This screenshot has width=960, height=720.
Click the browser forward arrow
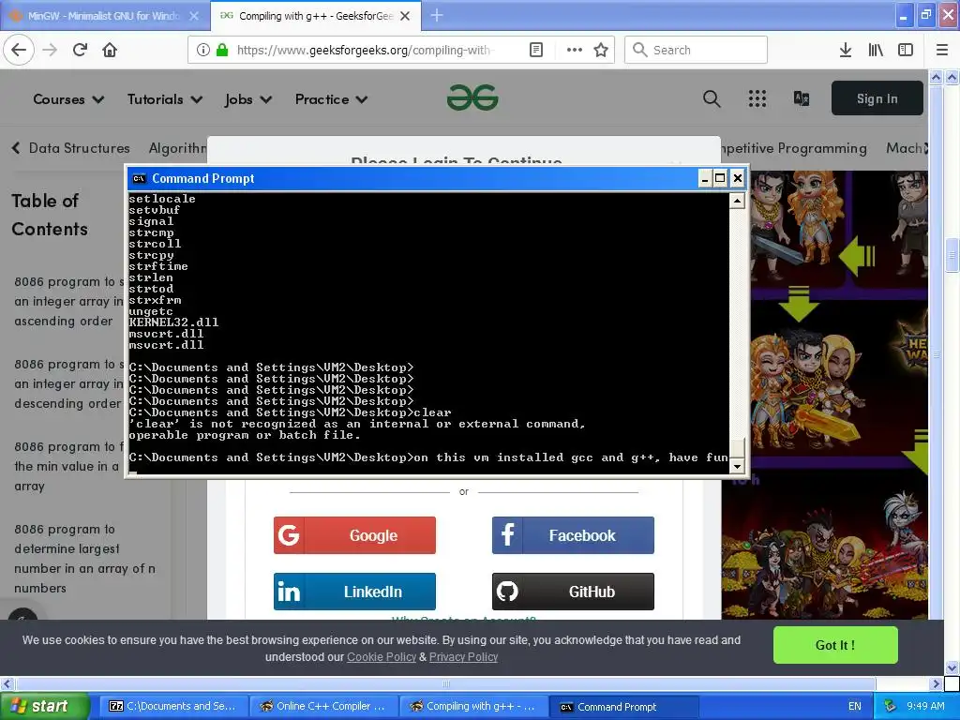coord(50,50)
